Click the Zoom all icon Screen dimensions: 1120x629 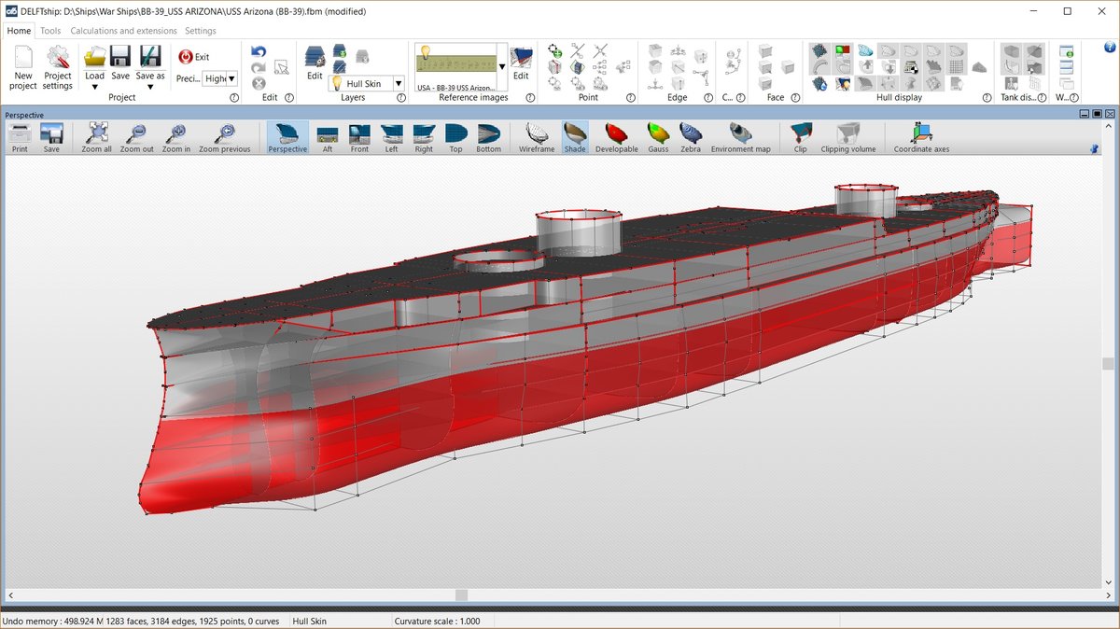coord(96,136)
